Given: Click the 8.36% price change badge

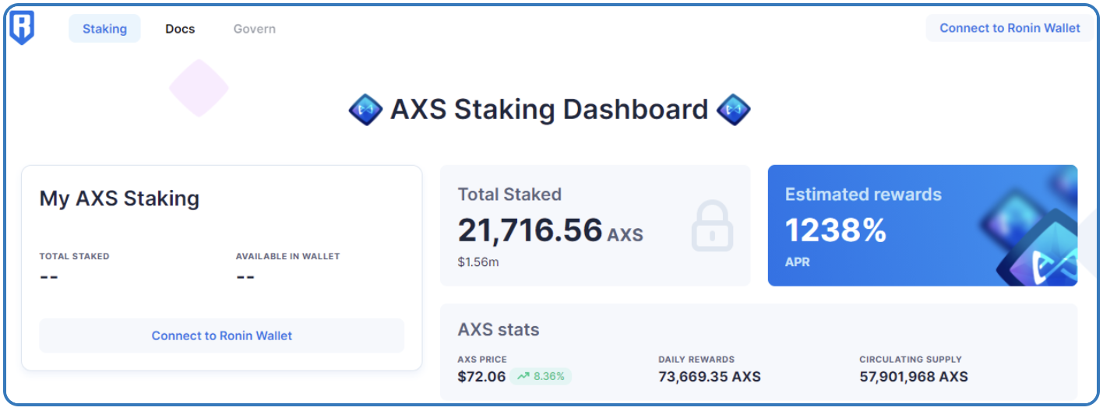Looking at the screenshot, I should (x=542, y=376).
